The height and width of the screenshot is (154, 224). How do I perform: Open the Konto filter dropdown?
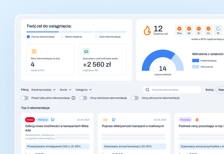click(x=66, y=90)
